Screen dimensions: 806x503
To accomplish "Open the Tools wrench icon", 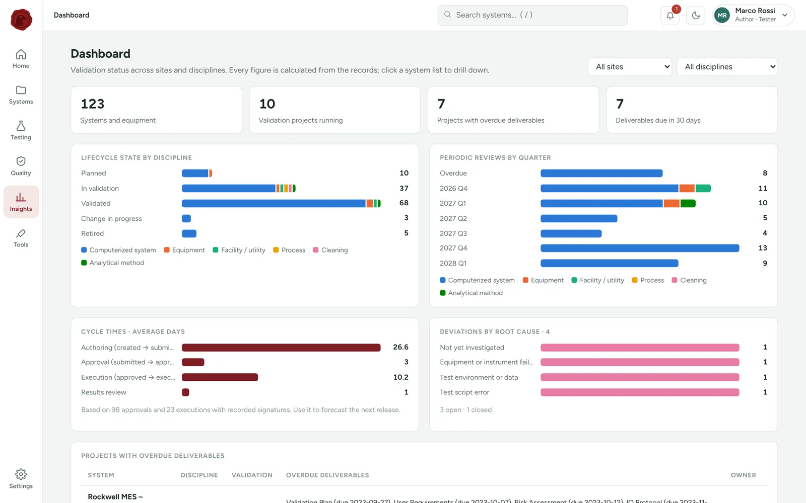I will (x=21, y=233).
